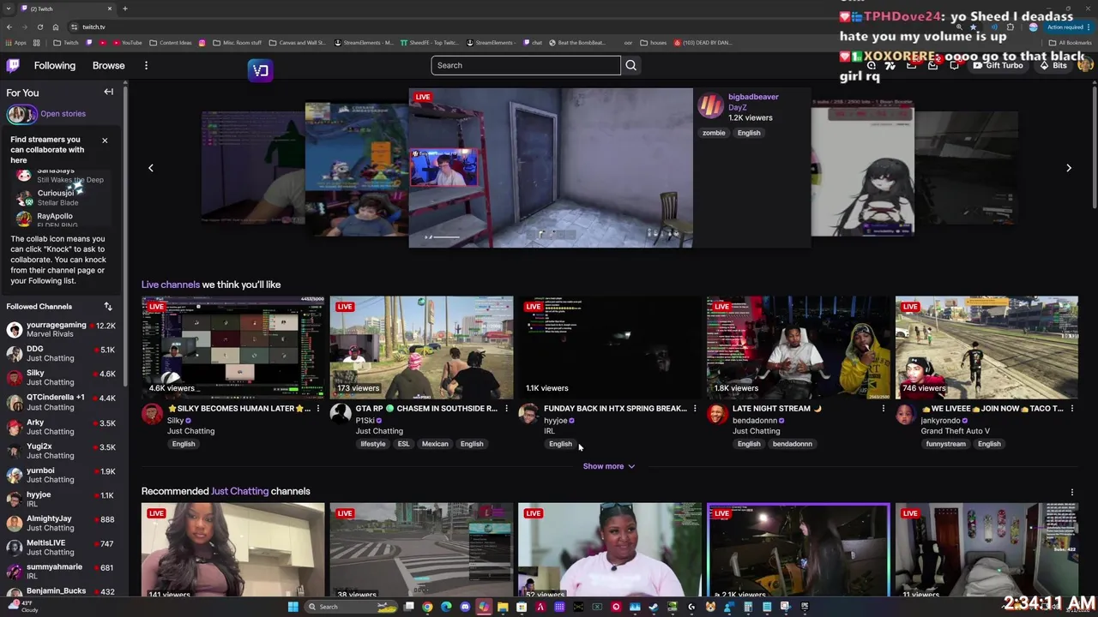Open the Silky stream thumbnail
Viewport: 1098px width, 617px height.
pos(232,347)
